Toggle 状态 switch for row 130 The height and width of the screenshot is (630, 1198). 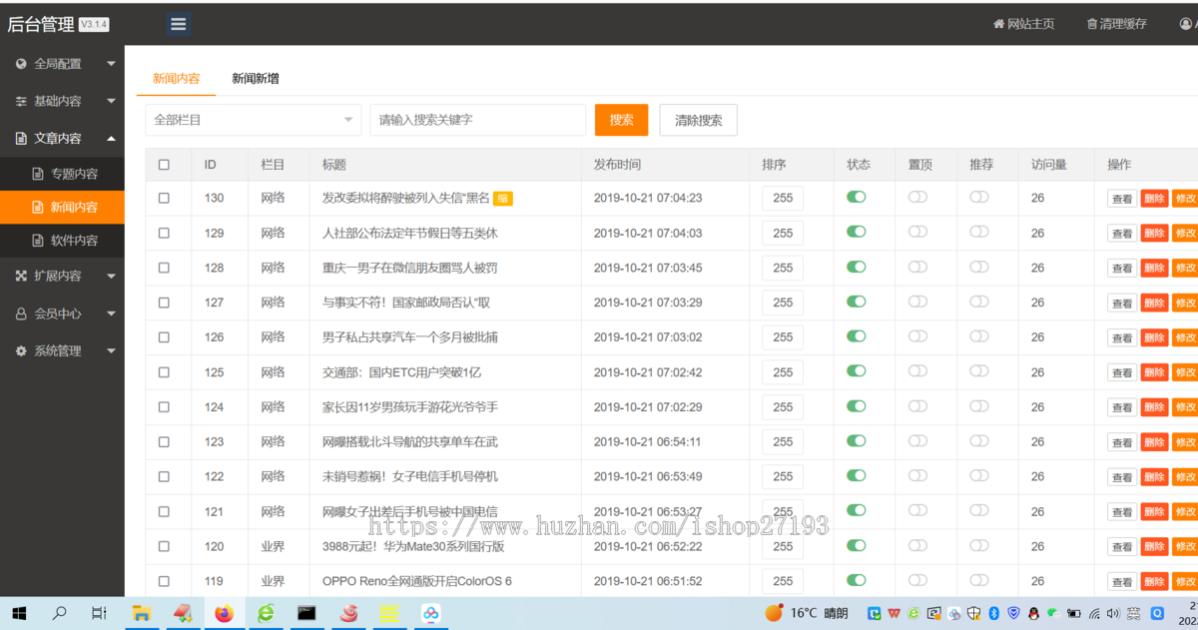[x=857, y=197]
